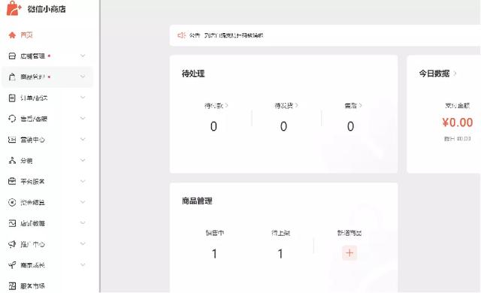Click the 待上架 label
This screenshot has width=481, height=293.
pyautogui.click(x=280, y=233)
